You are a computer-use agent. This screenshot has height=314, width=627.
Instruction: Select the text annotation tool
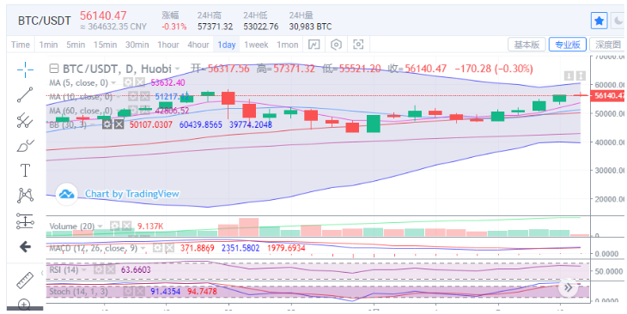point(25,170)
